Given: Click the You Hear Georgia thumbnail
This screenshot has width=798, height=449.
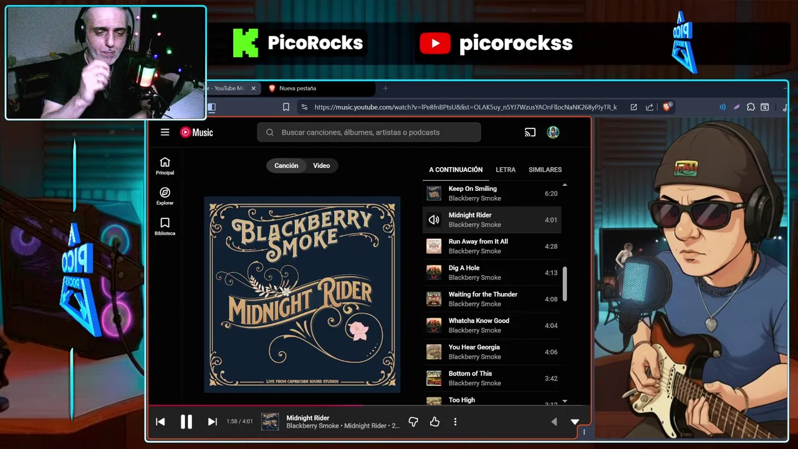Looking at the screenshot, I should [434, 352].
